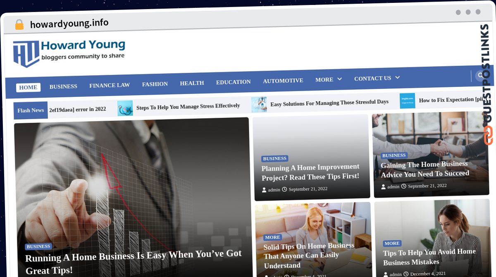Open 'Easy Solutions For Managing Those Stressful Days'

click(x=329, y=103)
